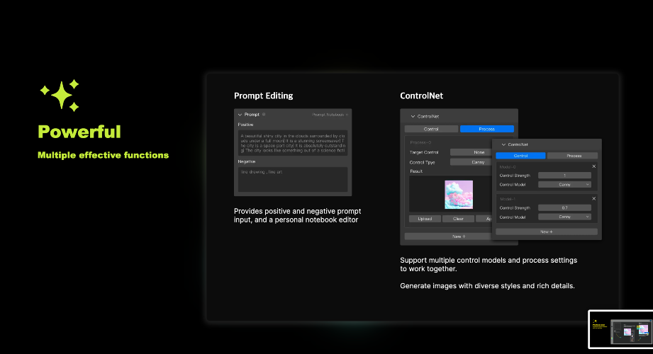Click the slide preview thumbnail at bottom right
The image size is (653, 354).
pyautogui.click(x=621, y=329)
